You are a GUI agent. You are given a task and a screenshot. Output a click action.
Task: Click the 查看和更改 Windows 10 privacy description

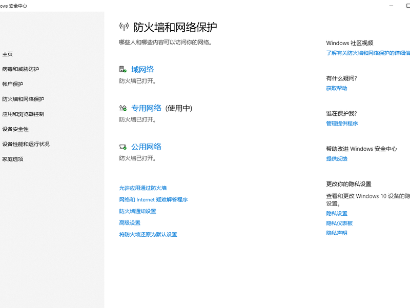point(368,200)
